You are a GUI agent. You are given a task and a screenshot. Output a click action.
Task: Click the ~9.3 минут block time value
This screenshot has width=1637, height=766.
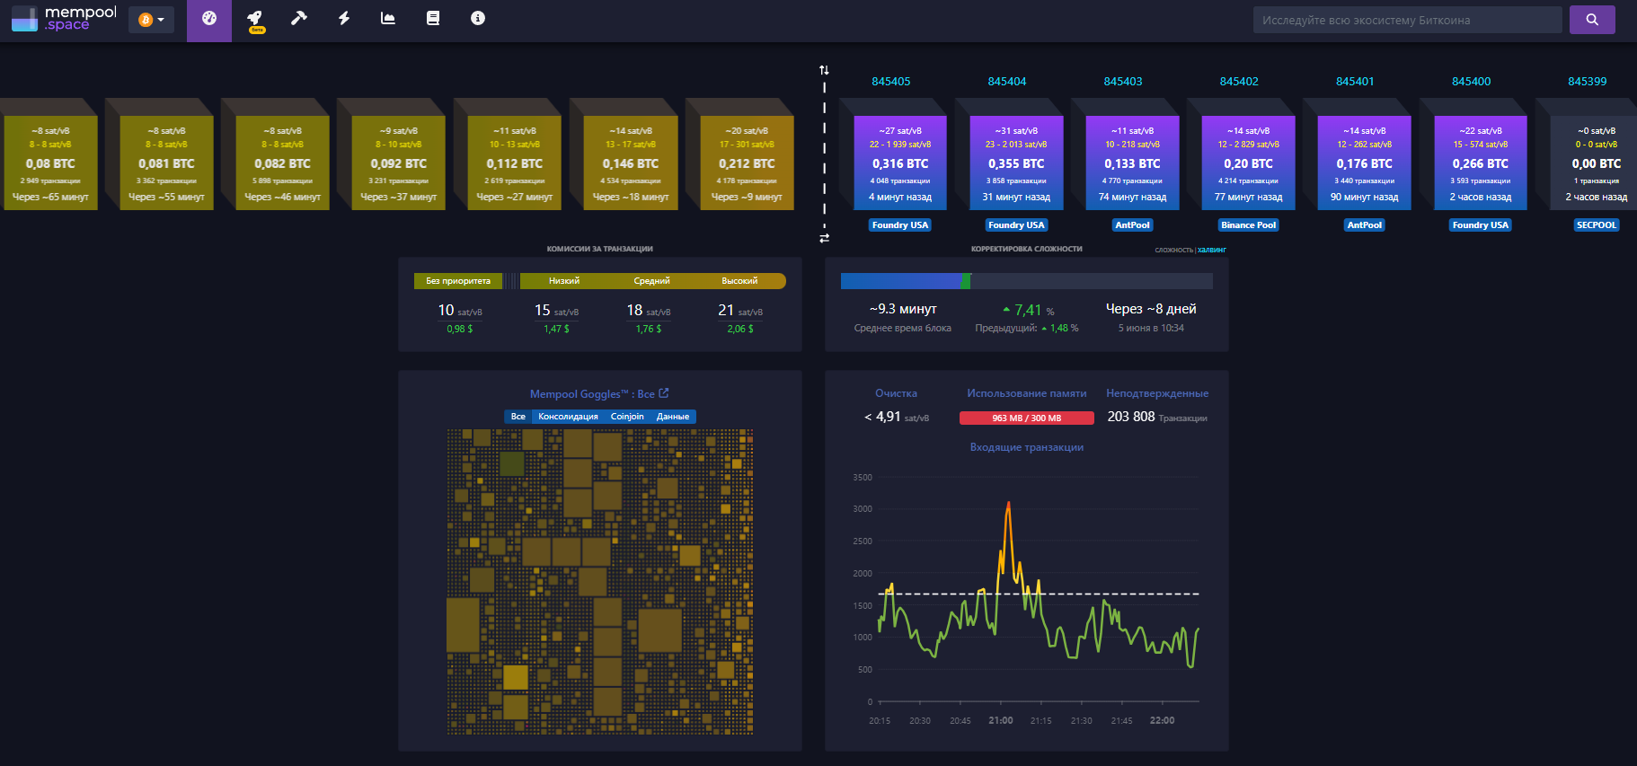903,309
